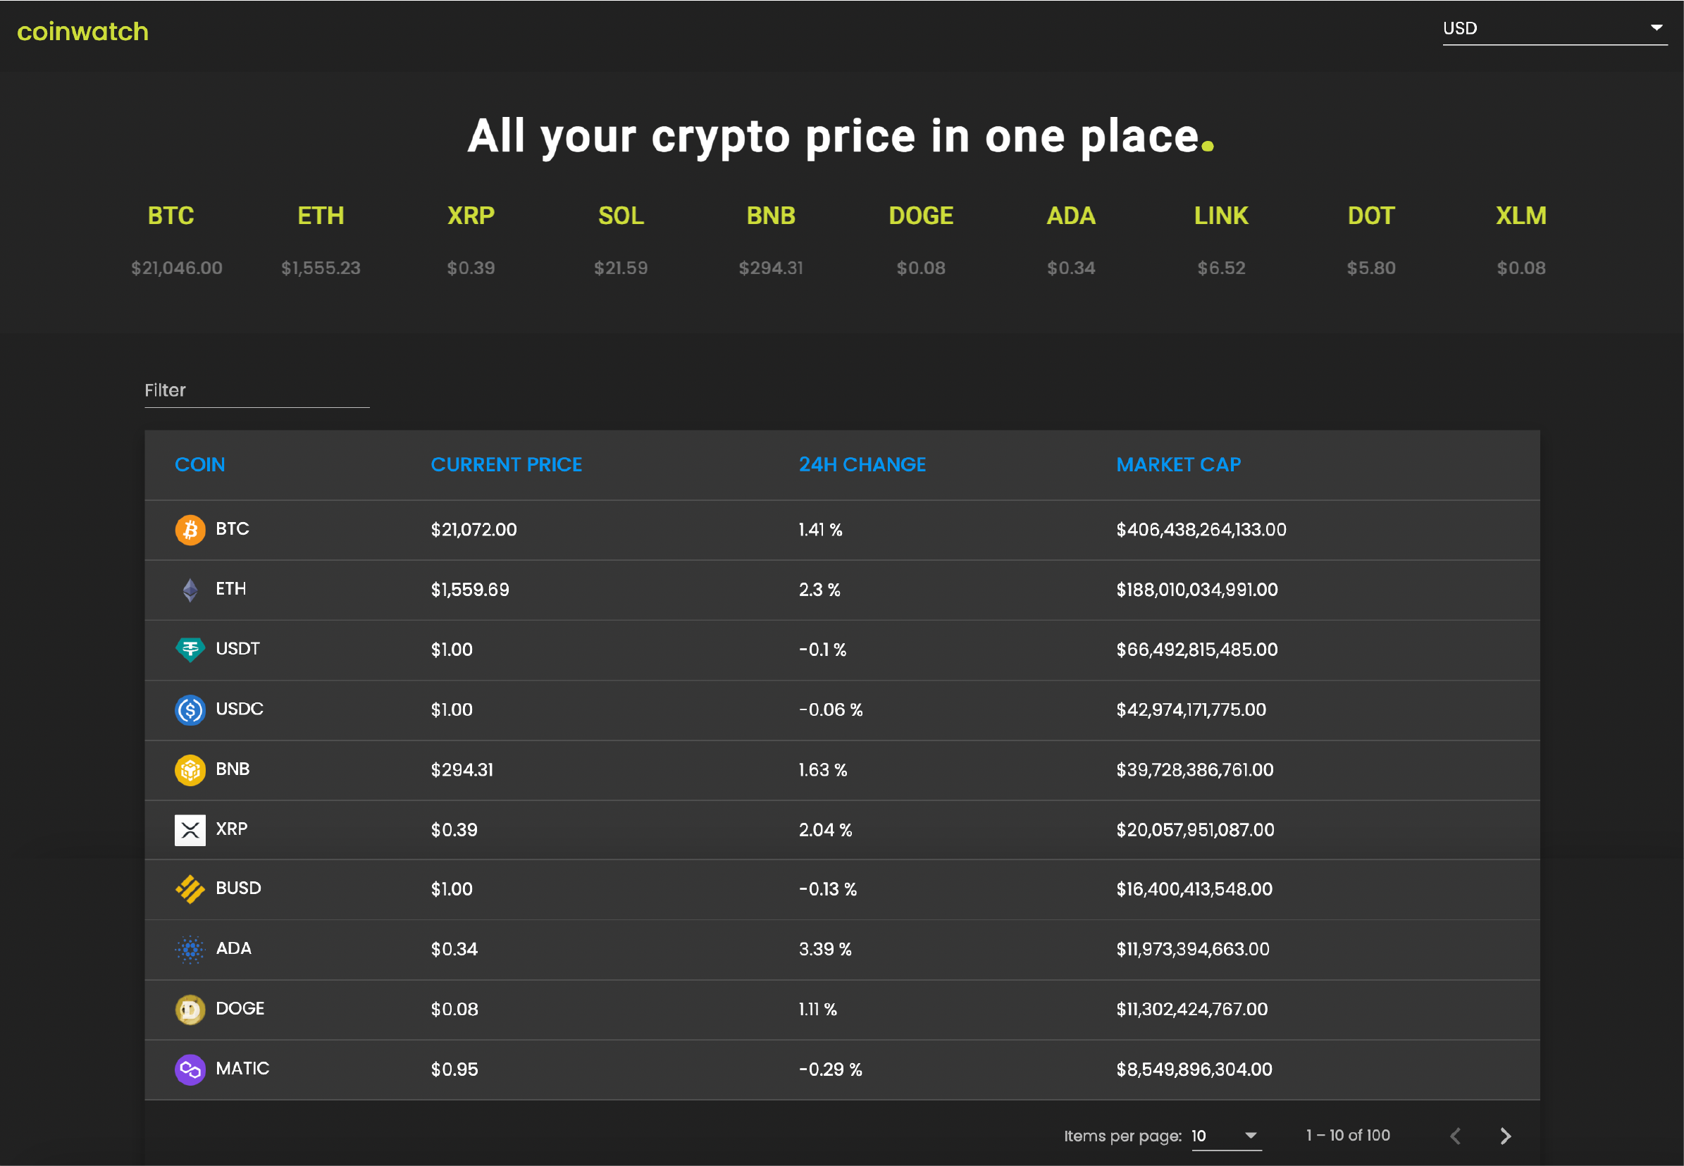Select XLM in the top ticker
This screenshot has width=1684, height=1166.
pyautogui.click(x=1521, y=216)
